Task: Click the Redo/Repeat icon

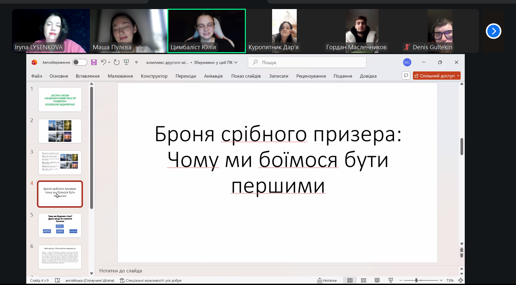Action: tap(117, 62)
